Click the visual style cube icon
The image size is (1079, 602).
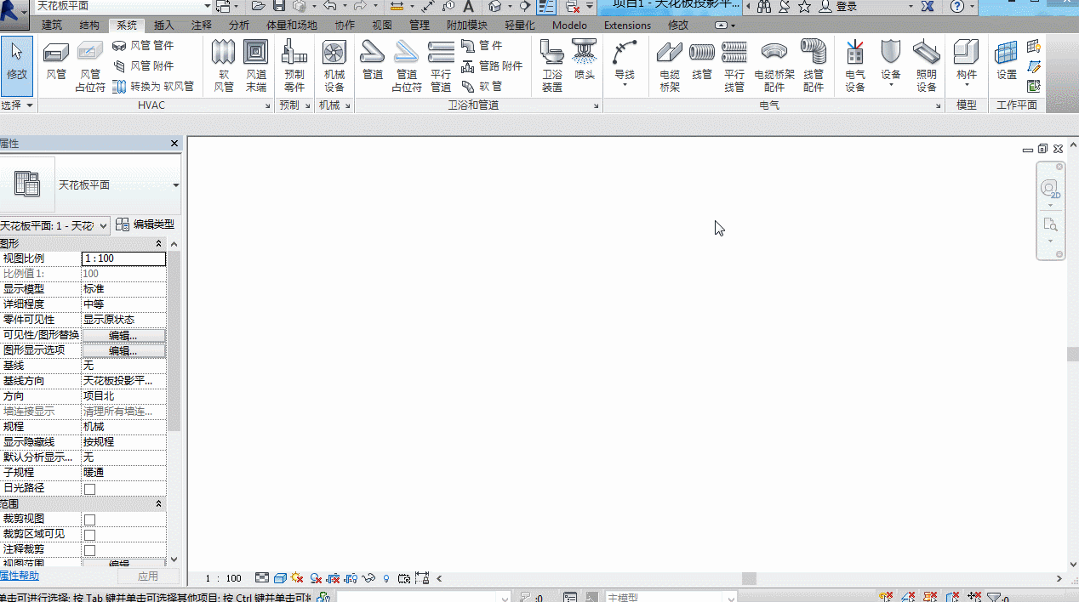click(x=280, y=578)
